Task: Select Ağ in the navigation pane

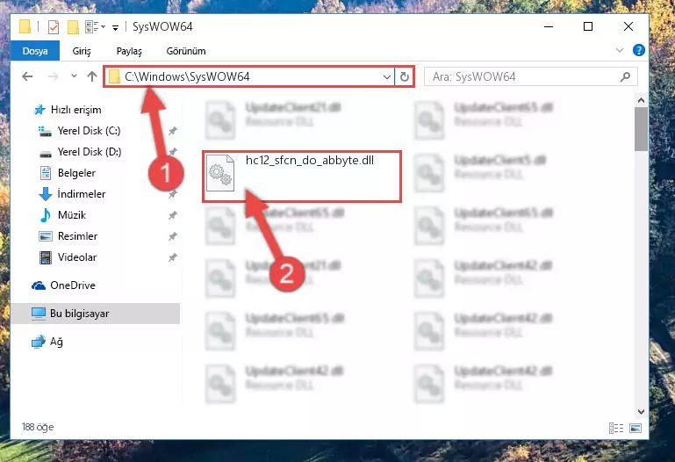Action: pyautogui.click(x=56, y=342)
